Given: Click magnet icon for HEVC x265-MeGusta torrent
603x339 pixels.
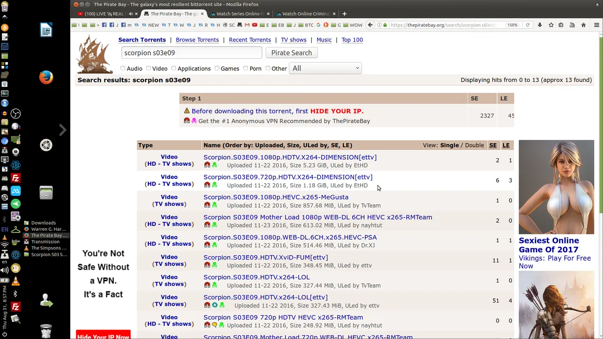Looking at the screenshot, I should coord(207,205).
